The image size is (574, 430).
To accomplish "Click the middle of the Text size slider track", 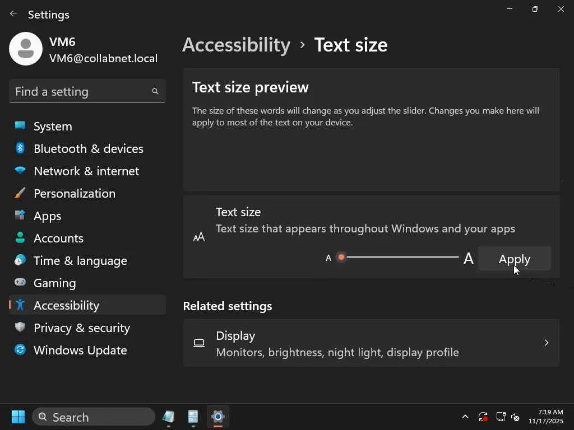I will (400, 257).
